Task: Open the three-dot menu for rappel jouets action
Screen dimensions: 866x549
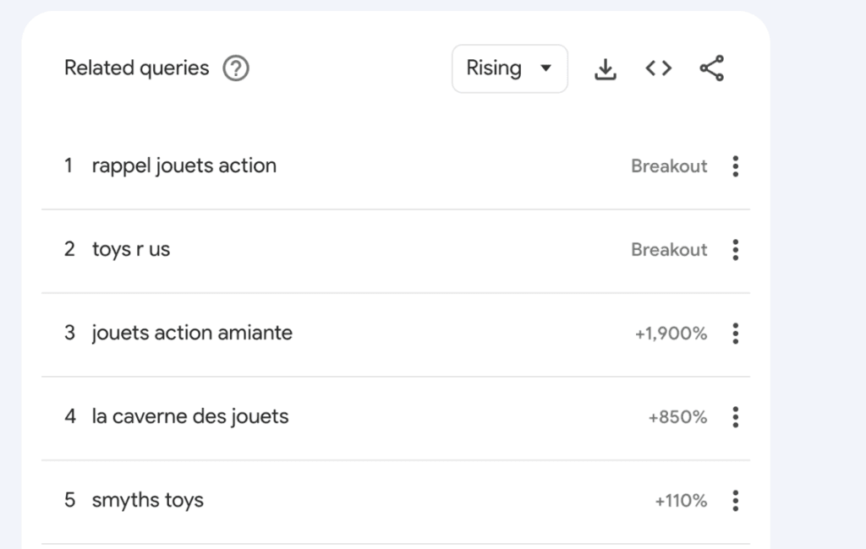Action: 736,166
